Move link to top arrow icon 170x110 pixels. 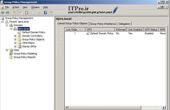pyautogui.click(x=61, y=34)
